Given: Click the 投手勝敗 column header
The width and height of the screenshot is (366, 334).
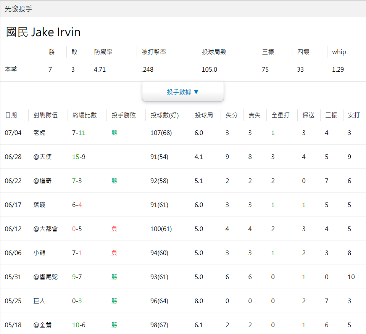Looking at the screenshot, I should [x=124, y=115].
